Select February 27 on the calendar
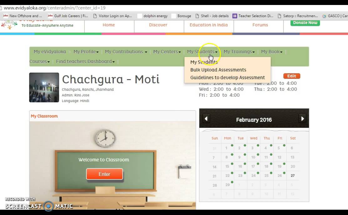This screenshot has height=215, width=348. [x=293, y=176]
